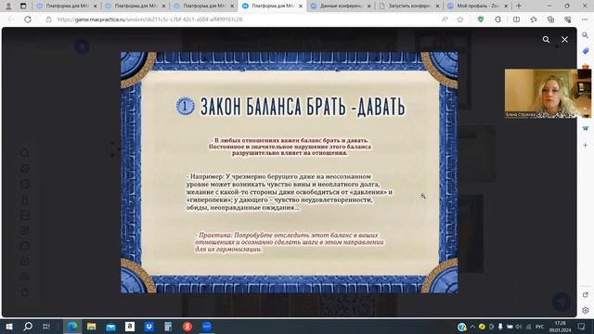This screenshot has width=594, height=334.
Task: Close the 'Запустить конференцию' tab
Action: click(437, 6)
